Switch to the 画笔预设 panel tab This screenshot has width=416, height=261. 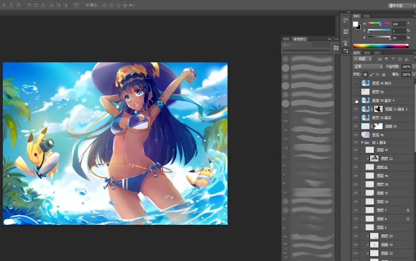[x=300, y=39]
